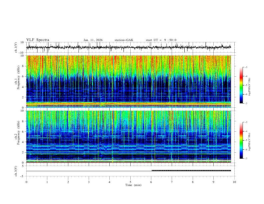Click the ch.1 voltage waveform trace

coord(128,47)
